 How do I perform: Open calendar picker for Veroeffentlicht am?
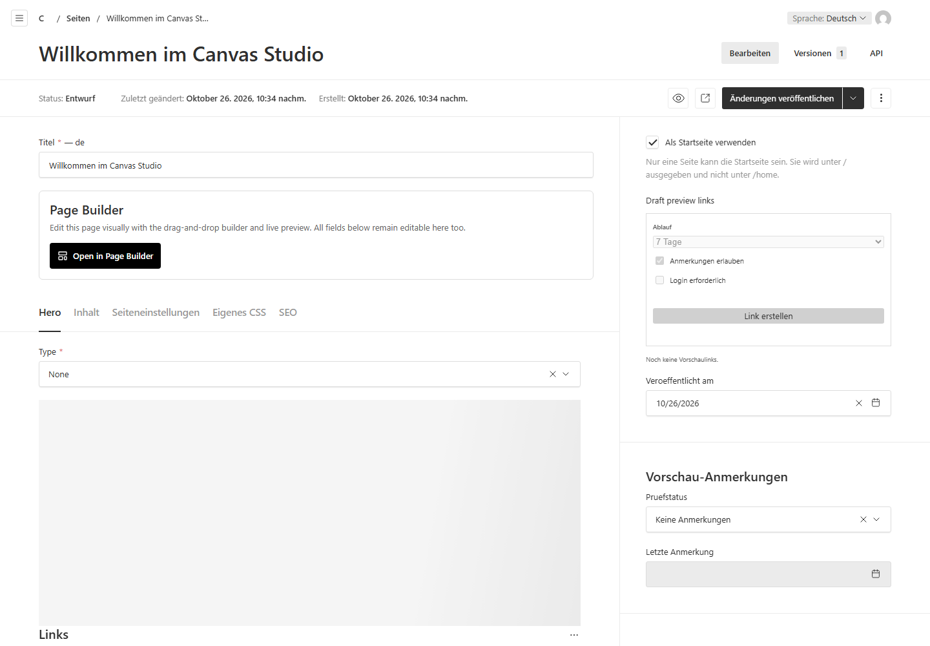pos(876,402)
